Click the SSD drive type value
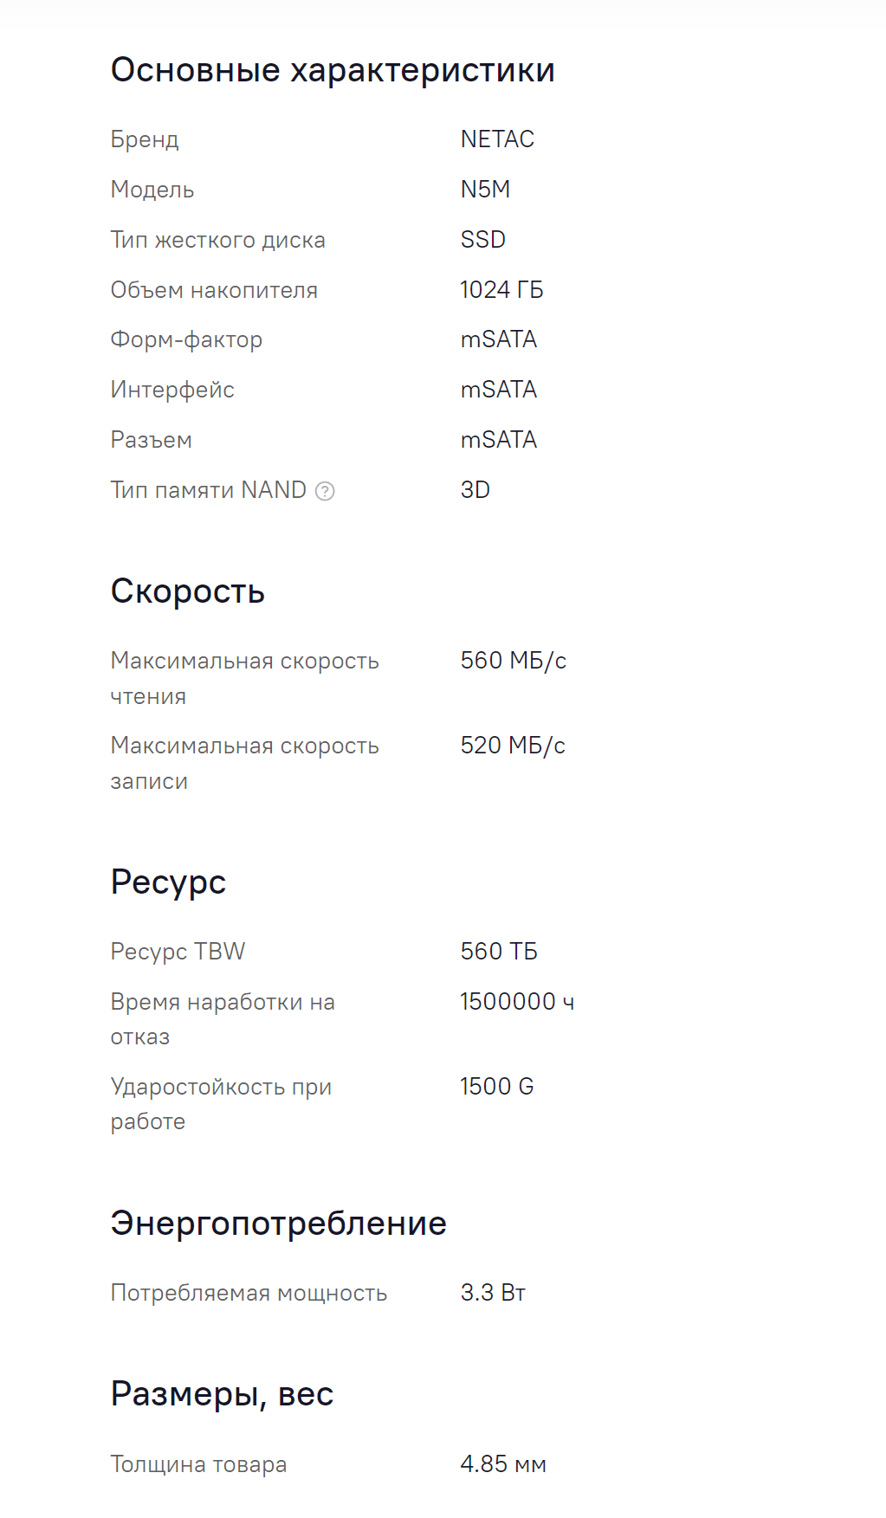Image resolution: width=886 pixels, height=1518 pixels. click(x=482, y=240)
